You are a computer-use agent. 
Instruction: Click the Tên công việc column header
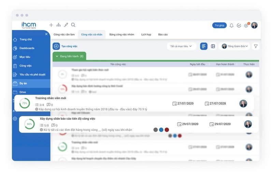118,64
